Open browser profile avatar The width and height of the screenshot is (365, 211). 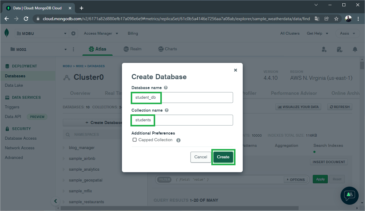[348, 19]
